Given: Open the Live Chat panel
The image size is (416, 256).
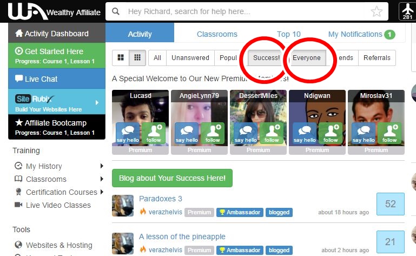Looking at the screenshot, I should [x=57, y=78].
